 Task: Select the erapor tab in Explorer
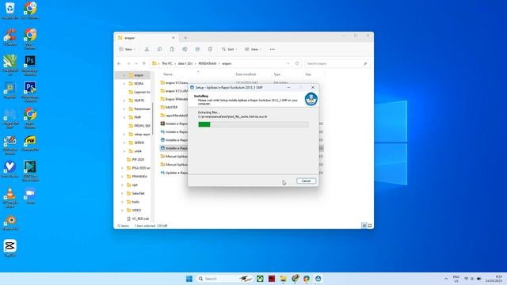pyautogui.click(x=146, y=38)
